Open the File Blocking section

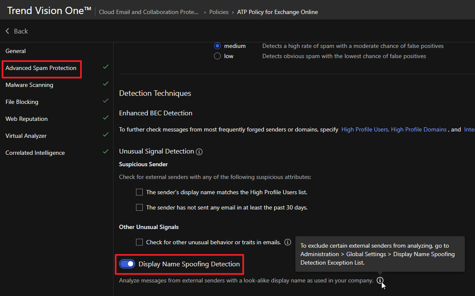(22, 102)
